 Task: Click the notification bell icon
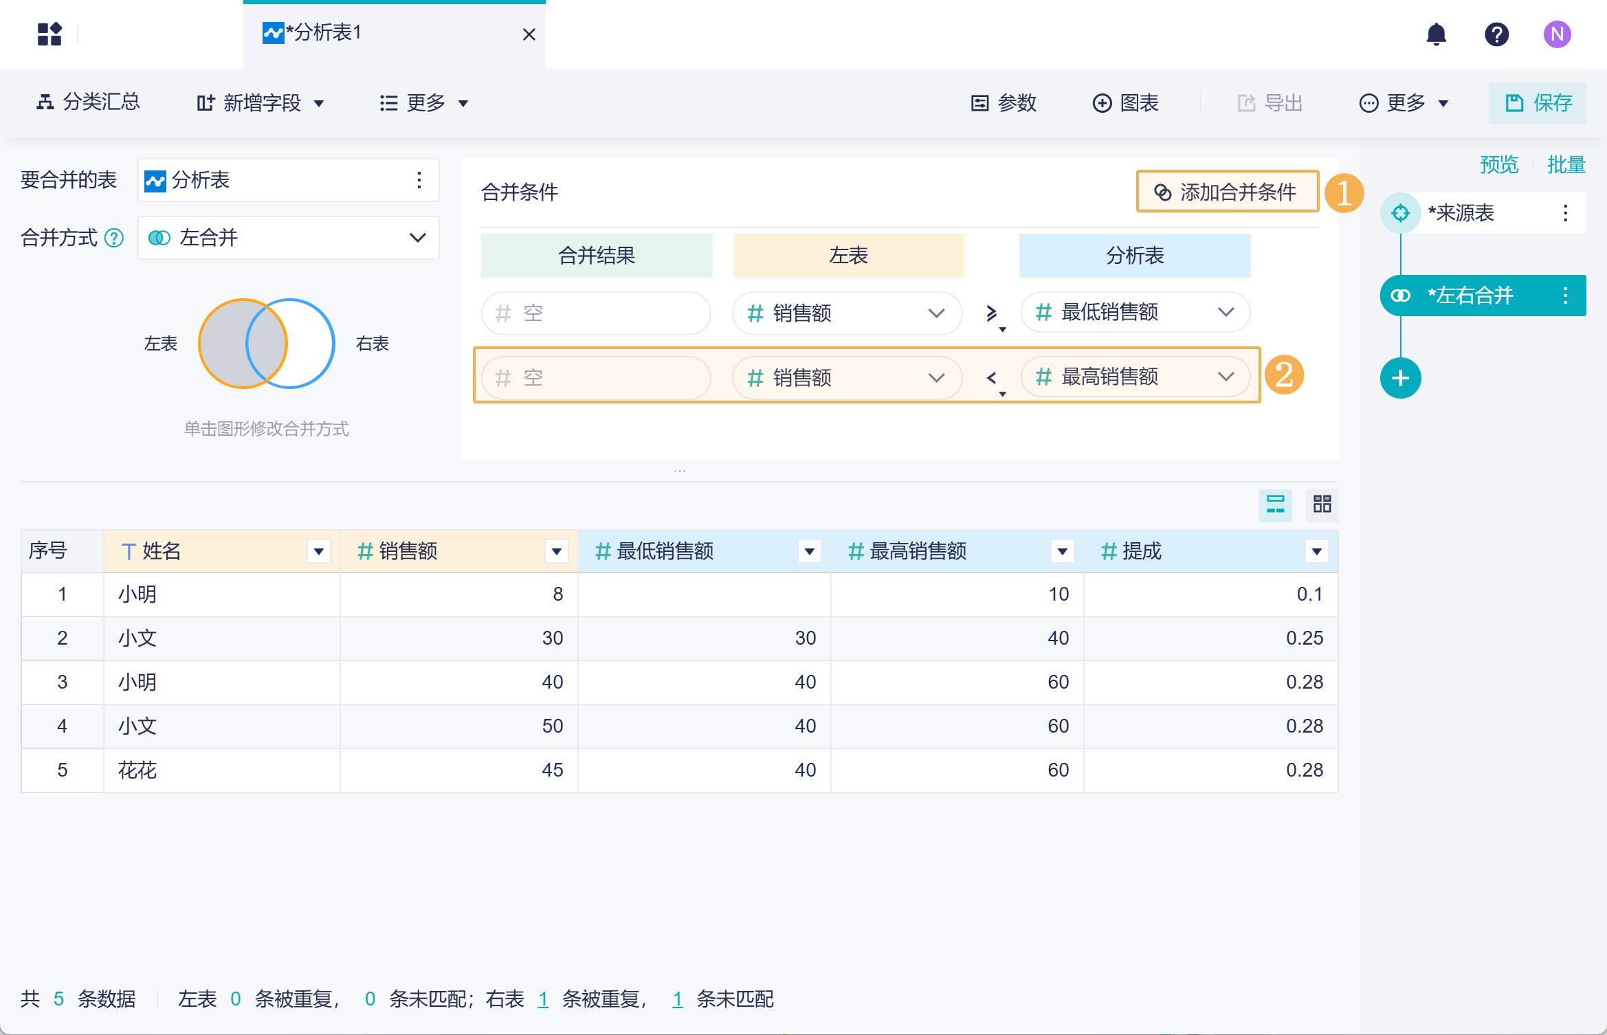[1436, 34]
